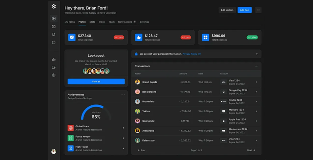The width and height of the screenshot is (313, 160).
Task: Click the Edit section button
Action: click(227, 10)
